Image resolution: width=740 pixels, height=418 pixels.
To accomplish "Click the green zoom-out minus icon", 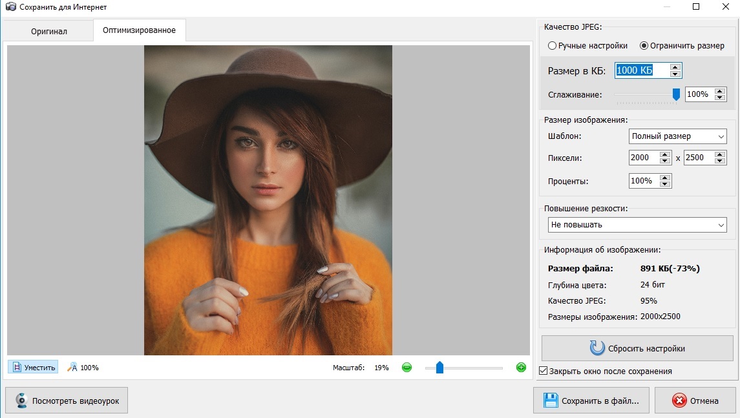I will 407,368.
